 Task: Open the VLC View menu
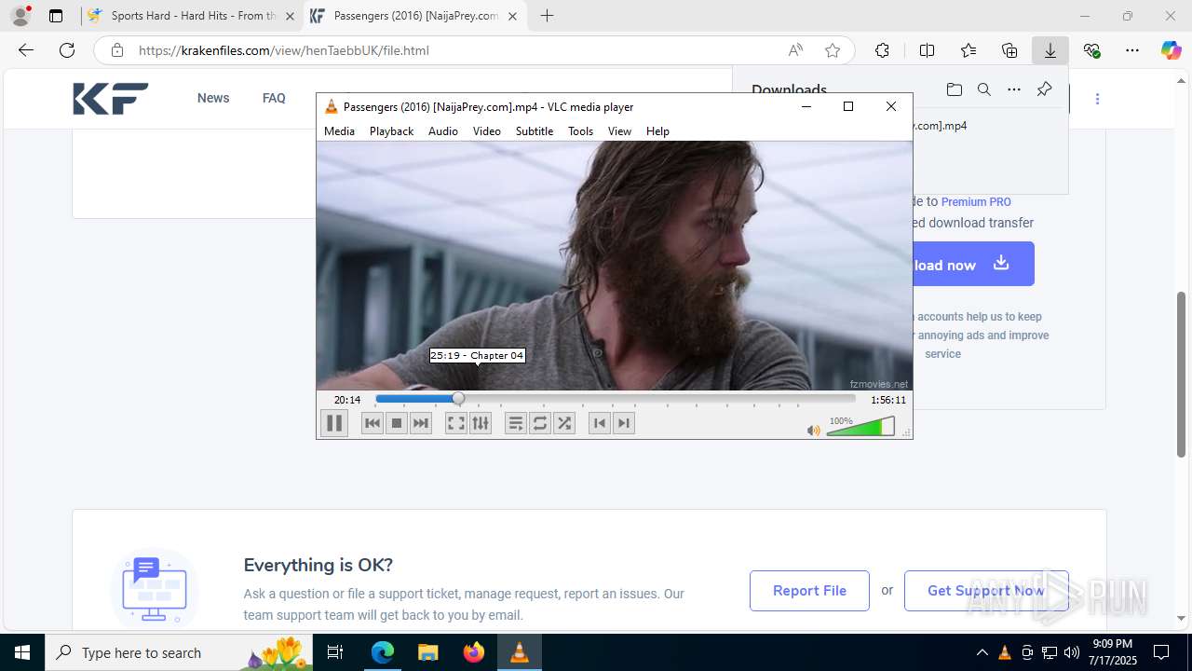pyautogui.click(x=619, y=131)
